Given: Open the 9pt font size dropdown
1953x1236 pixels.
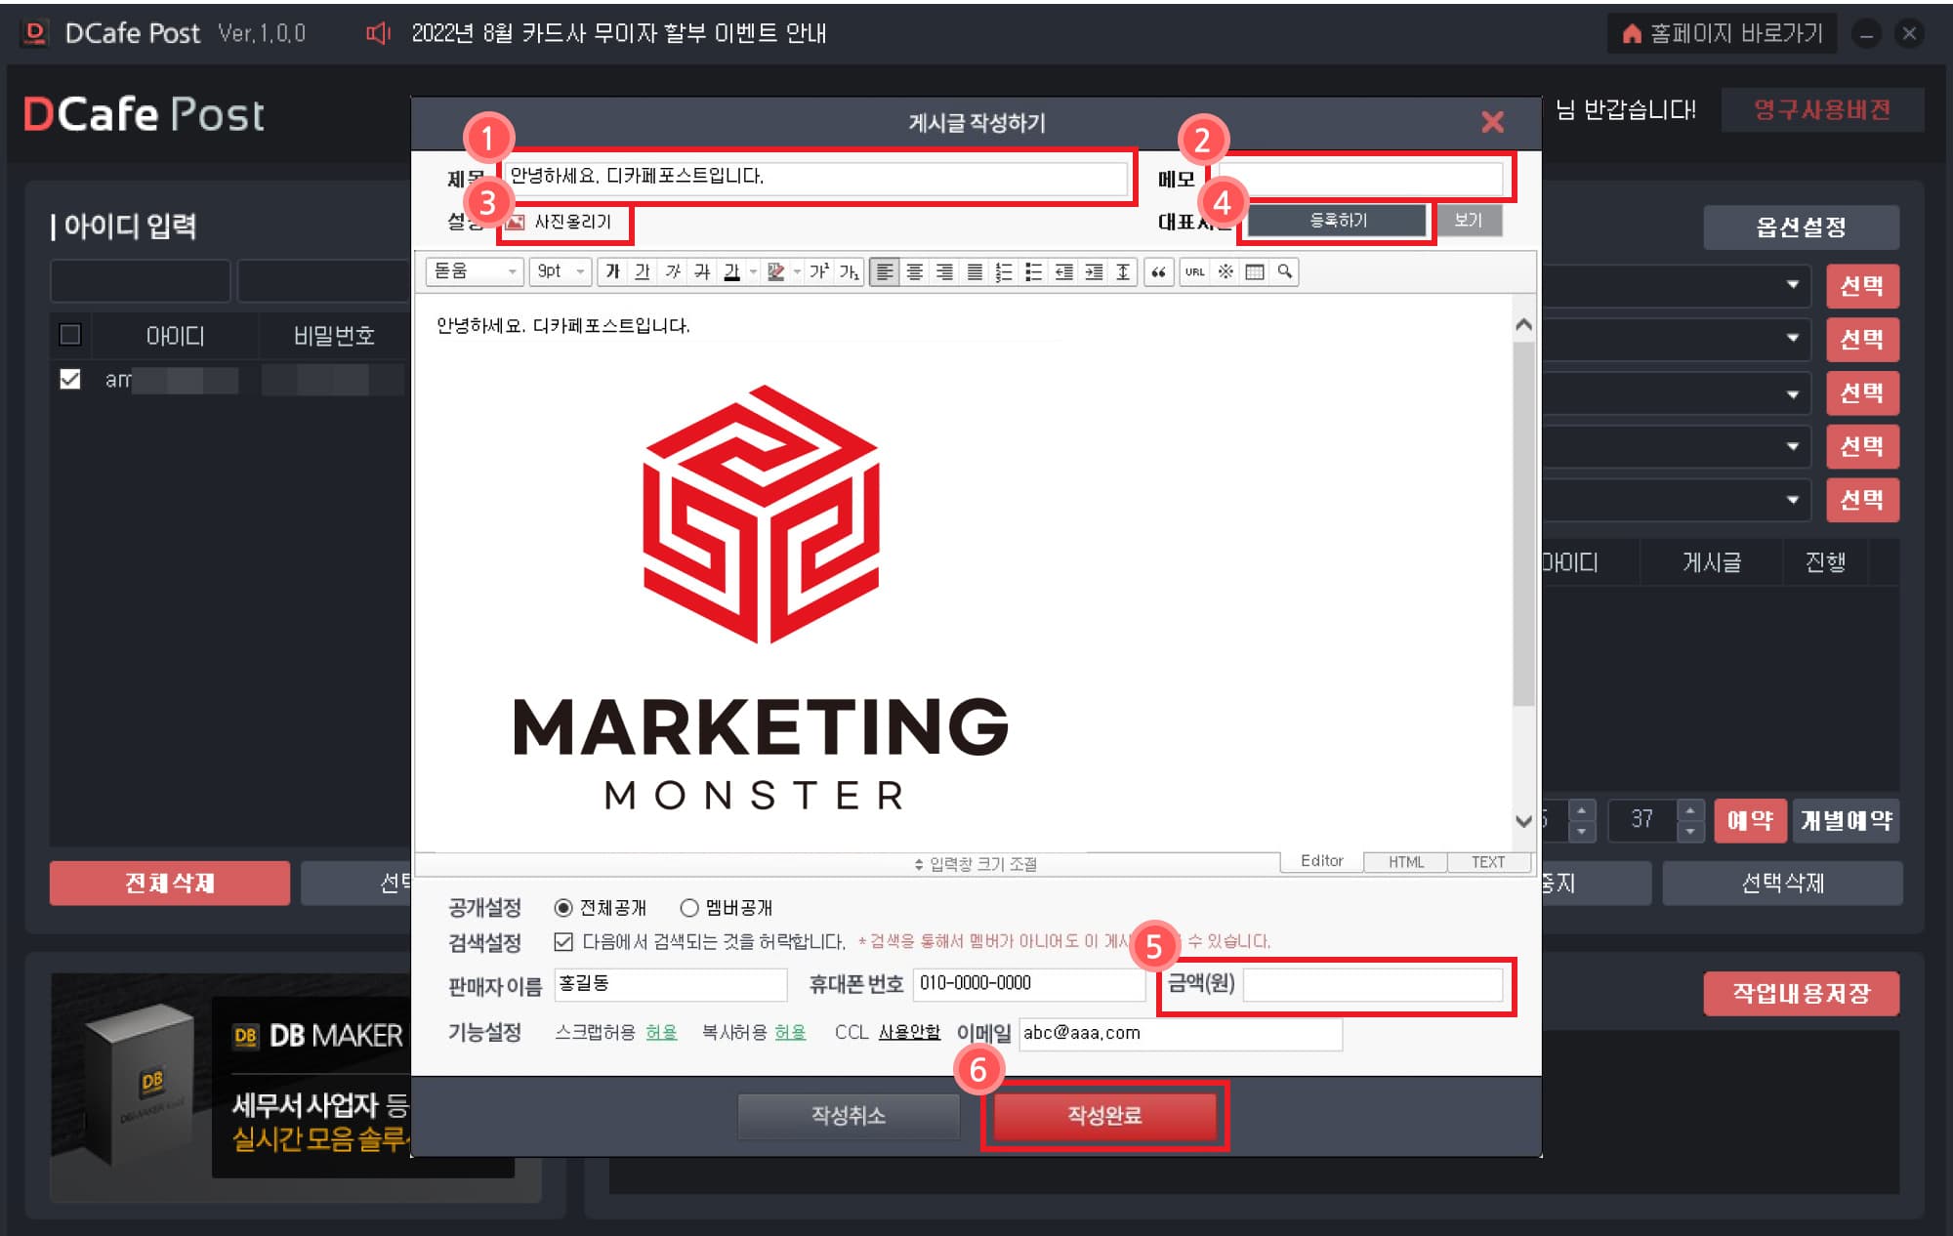Looking at the screenshot, I should (561, 271).
